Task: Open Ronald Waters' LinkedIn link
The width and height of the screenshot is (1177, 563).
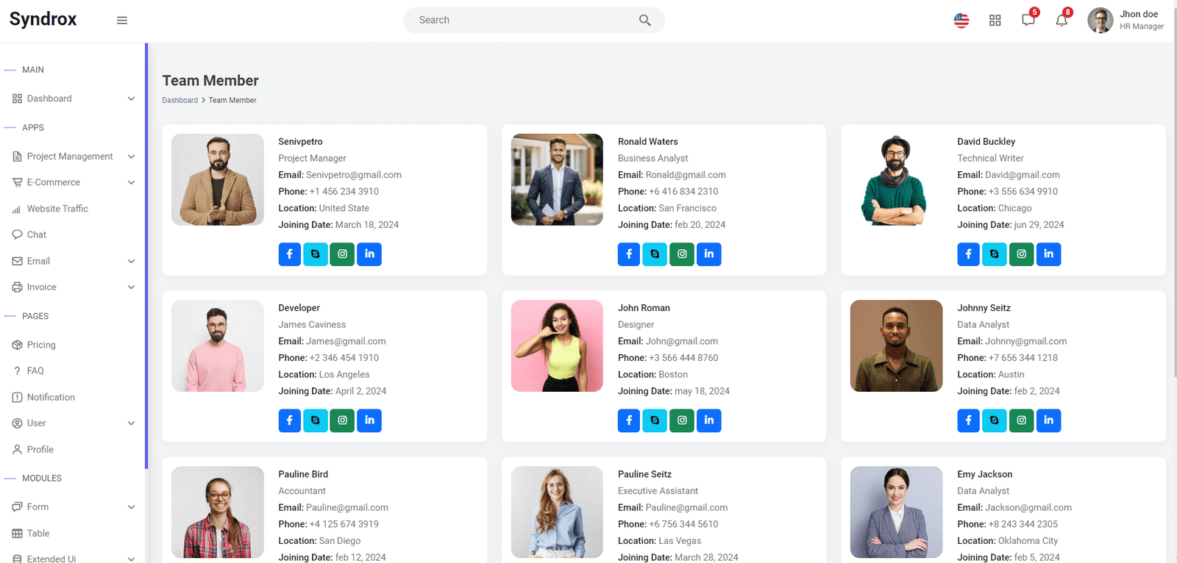Action: click(709, 254)
